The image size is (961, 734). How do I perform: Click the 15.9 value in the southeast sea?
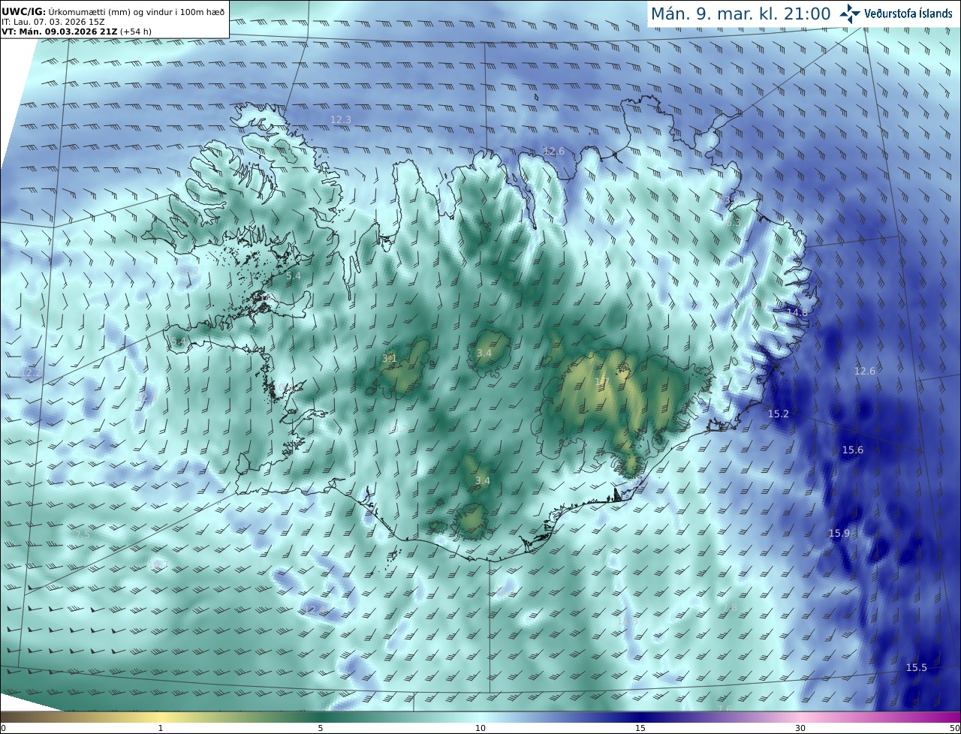[x=839, y=534]
